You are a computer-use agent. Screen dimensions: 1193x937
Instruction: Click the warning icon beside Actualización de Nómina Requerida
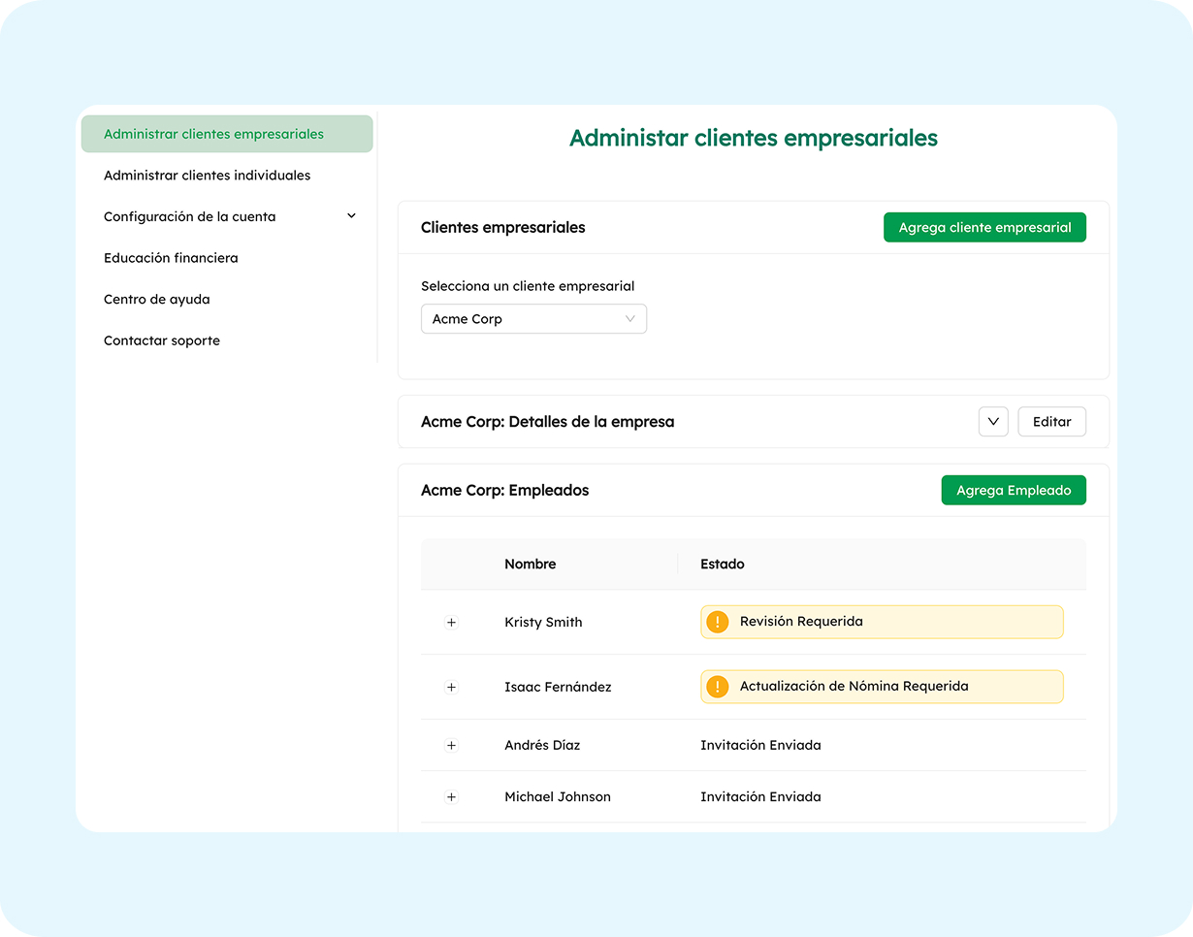click(718, 686)
